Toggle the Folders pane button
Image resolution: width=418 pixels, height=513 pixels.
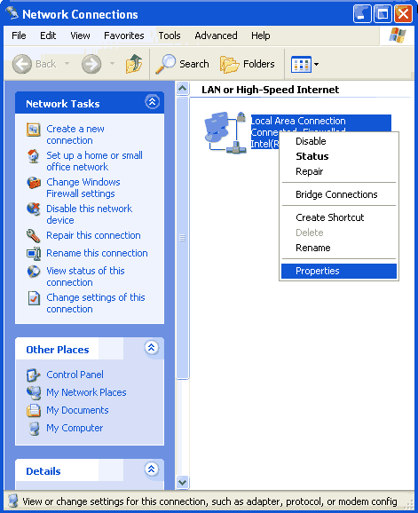(x=248, y=64)
